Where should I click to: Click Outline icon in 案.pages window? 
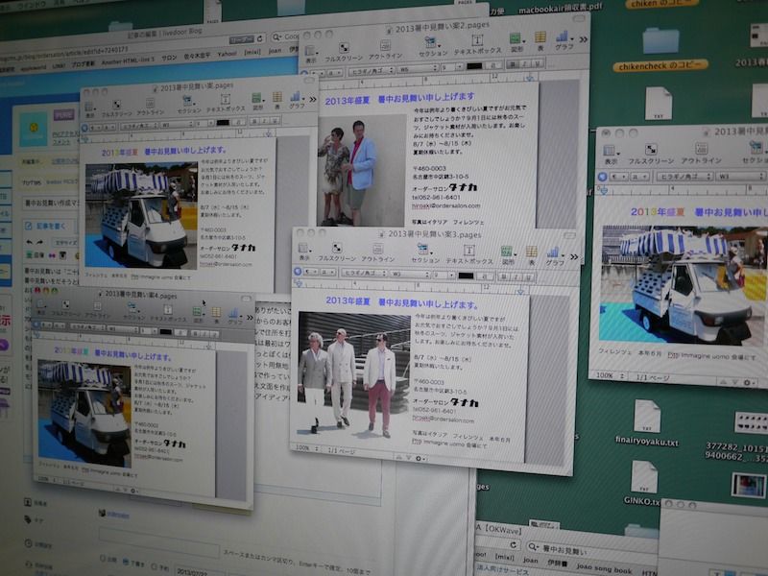[151, 104]
